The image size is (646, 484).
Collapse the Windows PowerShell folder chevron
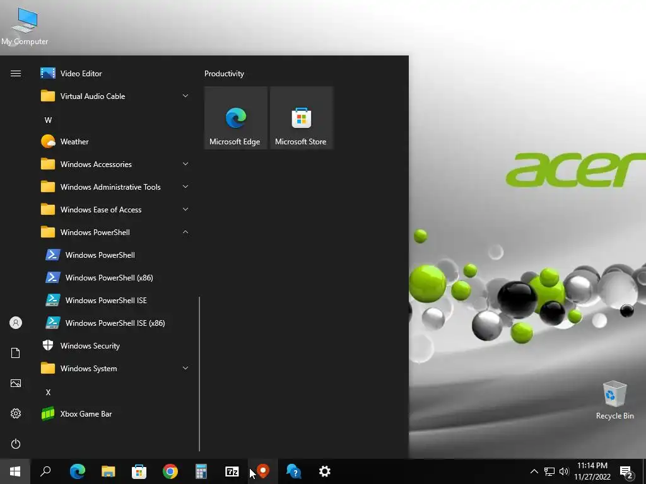pos(185,232)
